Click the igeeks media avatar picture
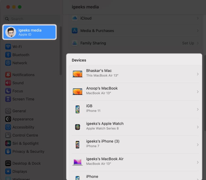 pos(11,32)
